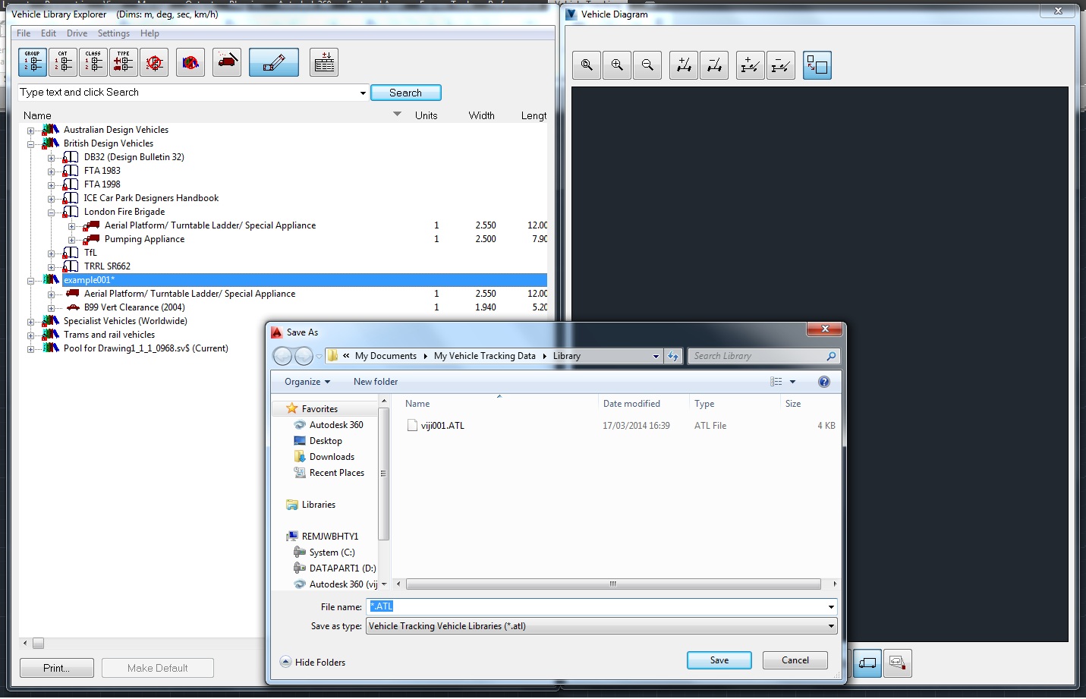Open the Drive menu
Viewport: 1086px width, 699px height.
coord(77,33)
